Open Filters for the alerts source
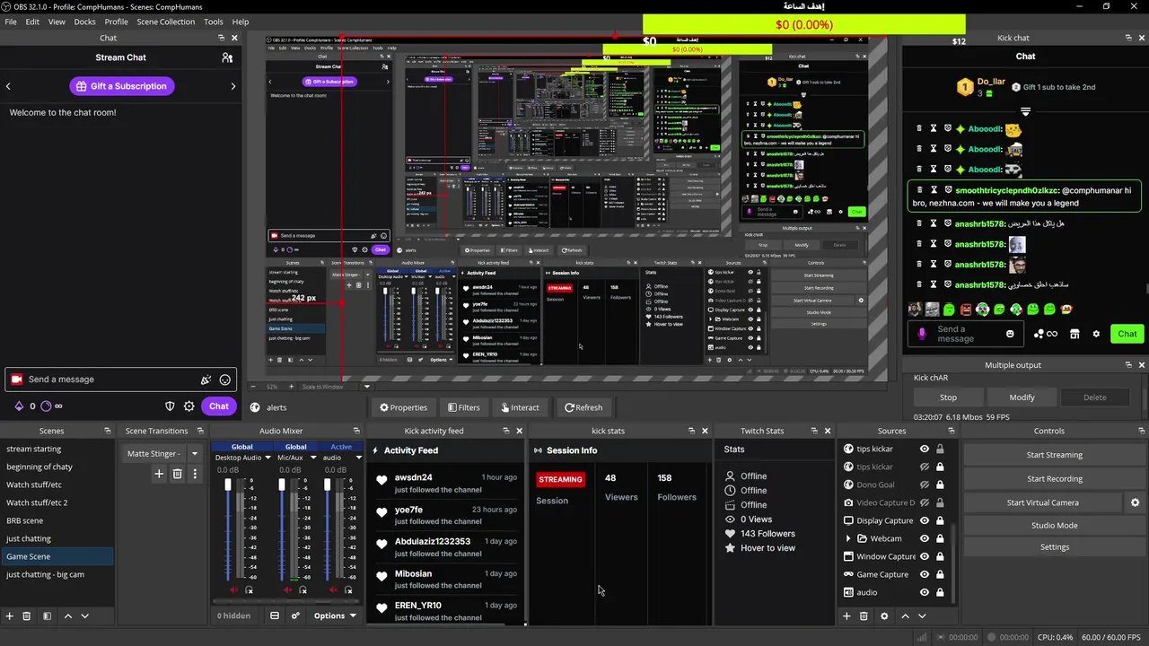 click(x=463, y=407)
